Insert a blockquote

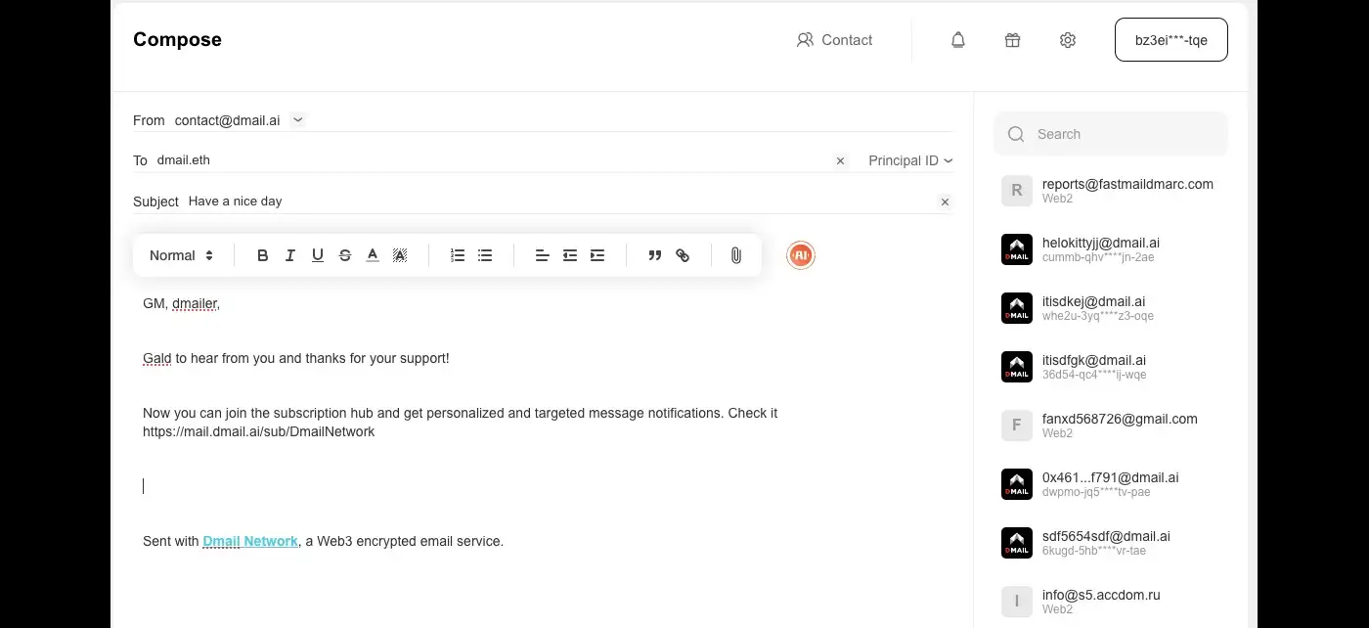(x=654, y=255)
